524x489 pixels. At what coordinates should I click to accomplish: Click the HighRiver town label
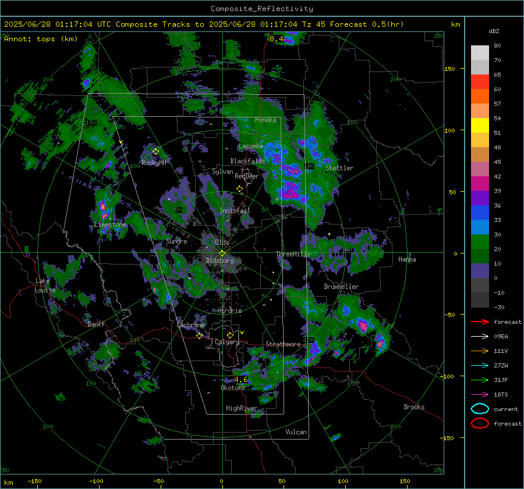point(241,408)
